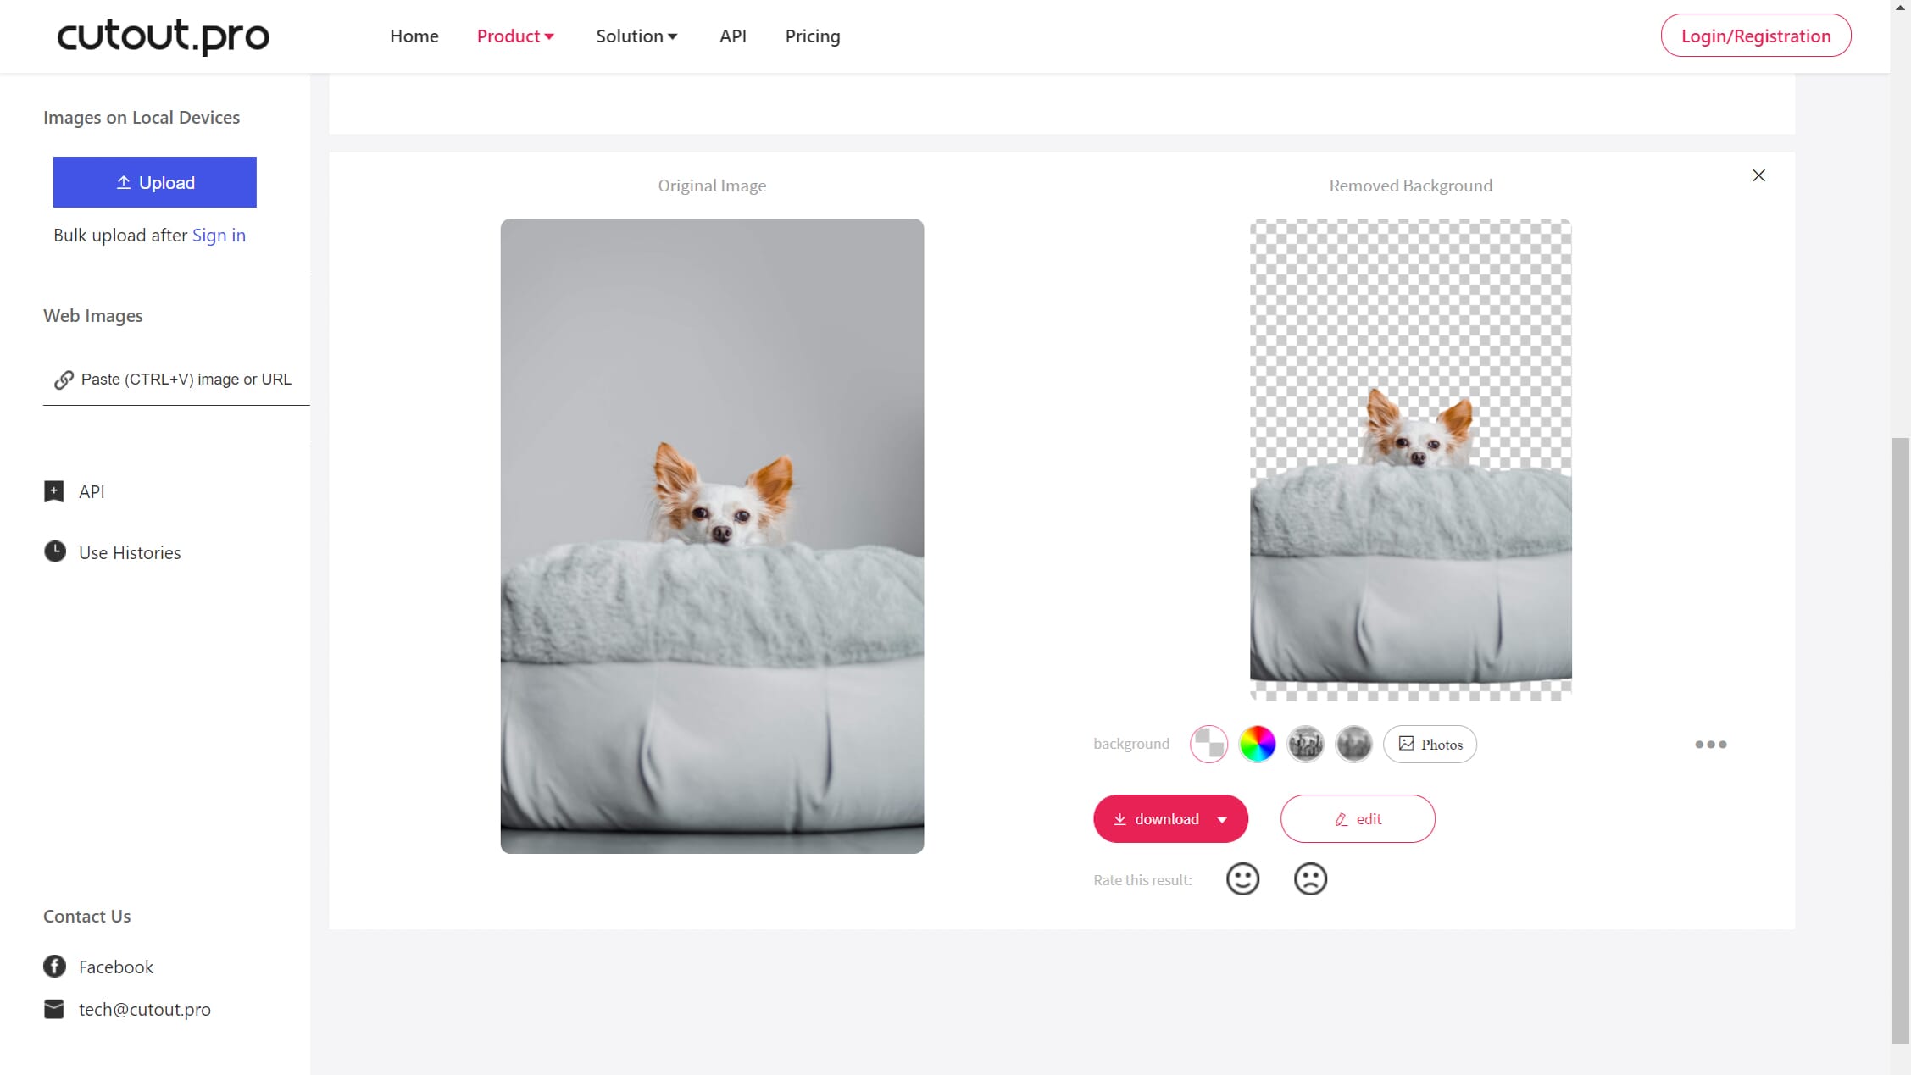Follow the Sign in link
The height and width of the screenshot is (1075, 1911).
(x=219, y=235)
